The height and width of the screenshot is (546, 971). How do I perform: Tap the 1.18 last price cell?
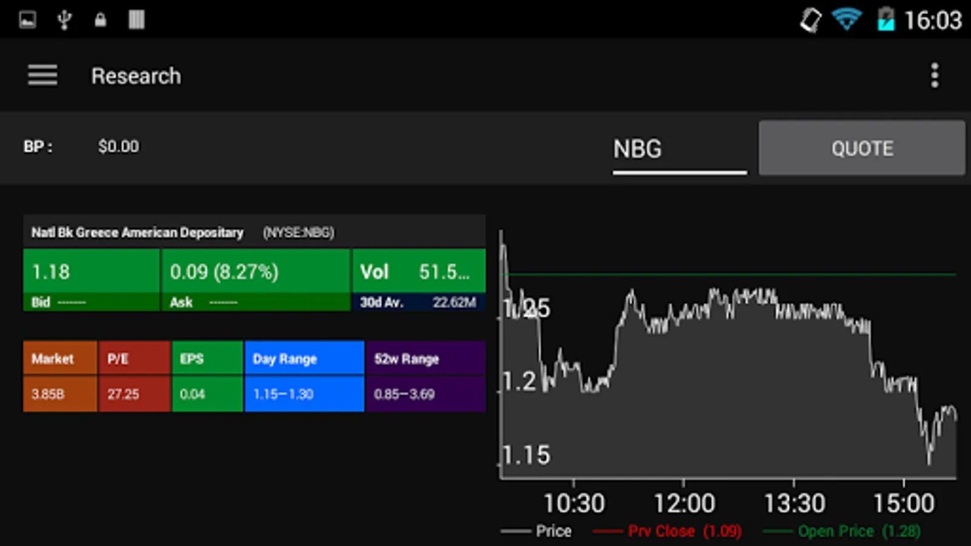click(92, 271)
